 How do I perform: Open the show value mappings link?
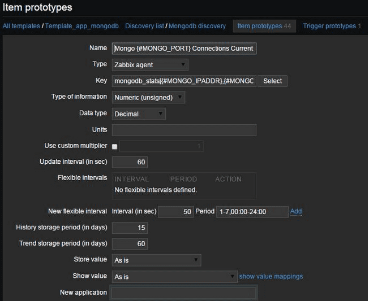coord(271,277)
